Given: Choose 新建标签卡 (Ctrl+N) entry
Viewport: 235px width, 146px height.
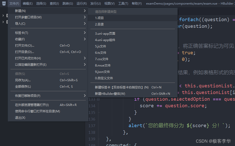Looking at the screenshot, I should [x=133, y=87].
